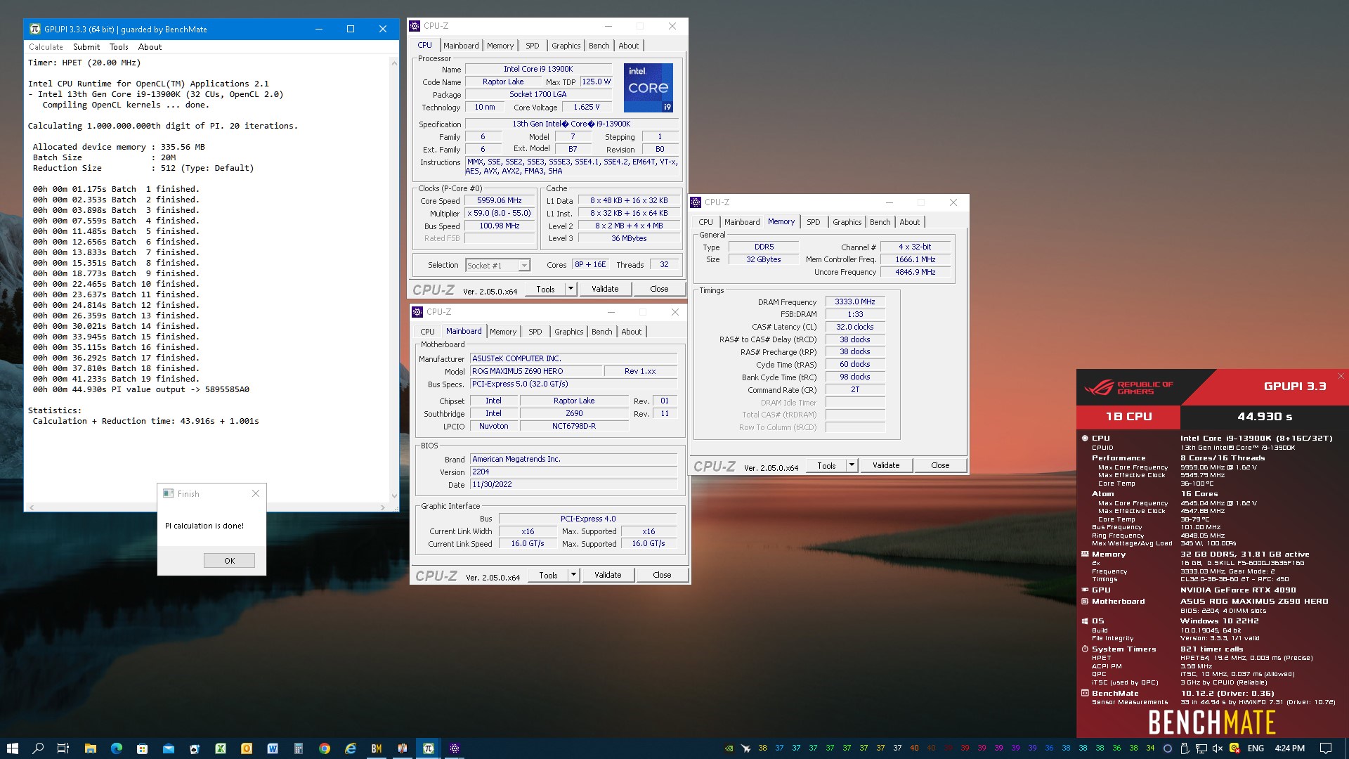Open the Windows Start menu
This screenshot has height=759, width=1349.
pyautogui.click(x=12, y=748)
